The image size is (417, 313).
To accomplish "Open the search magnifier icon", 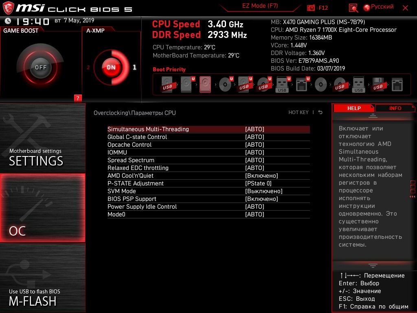I will (x=353, y=8).
